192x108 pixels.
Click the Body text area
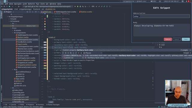161,30
